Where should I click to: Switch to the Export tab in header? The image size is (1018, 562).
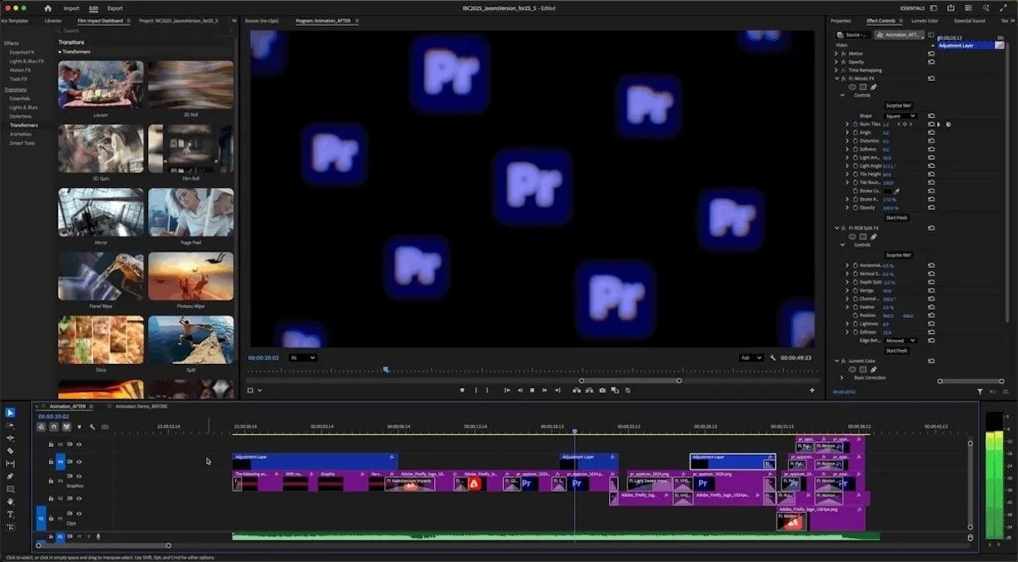coord(115,8)
